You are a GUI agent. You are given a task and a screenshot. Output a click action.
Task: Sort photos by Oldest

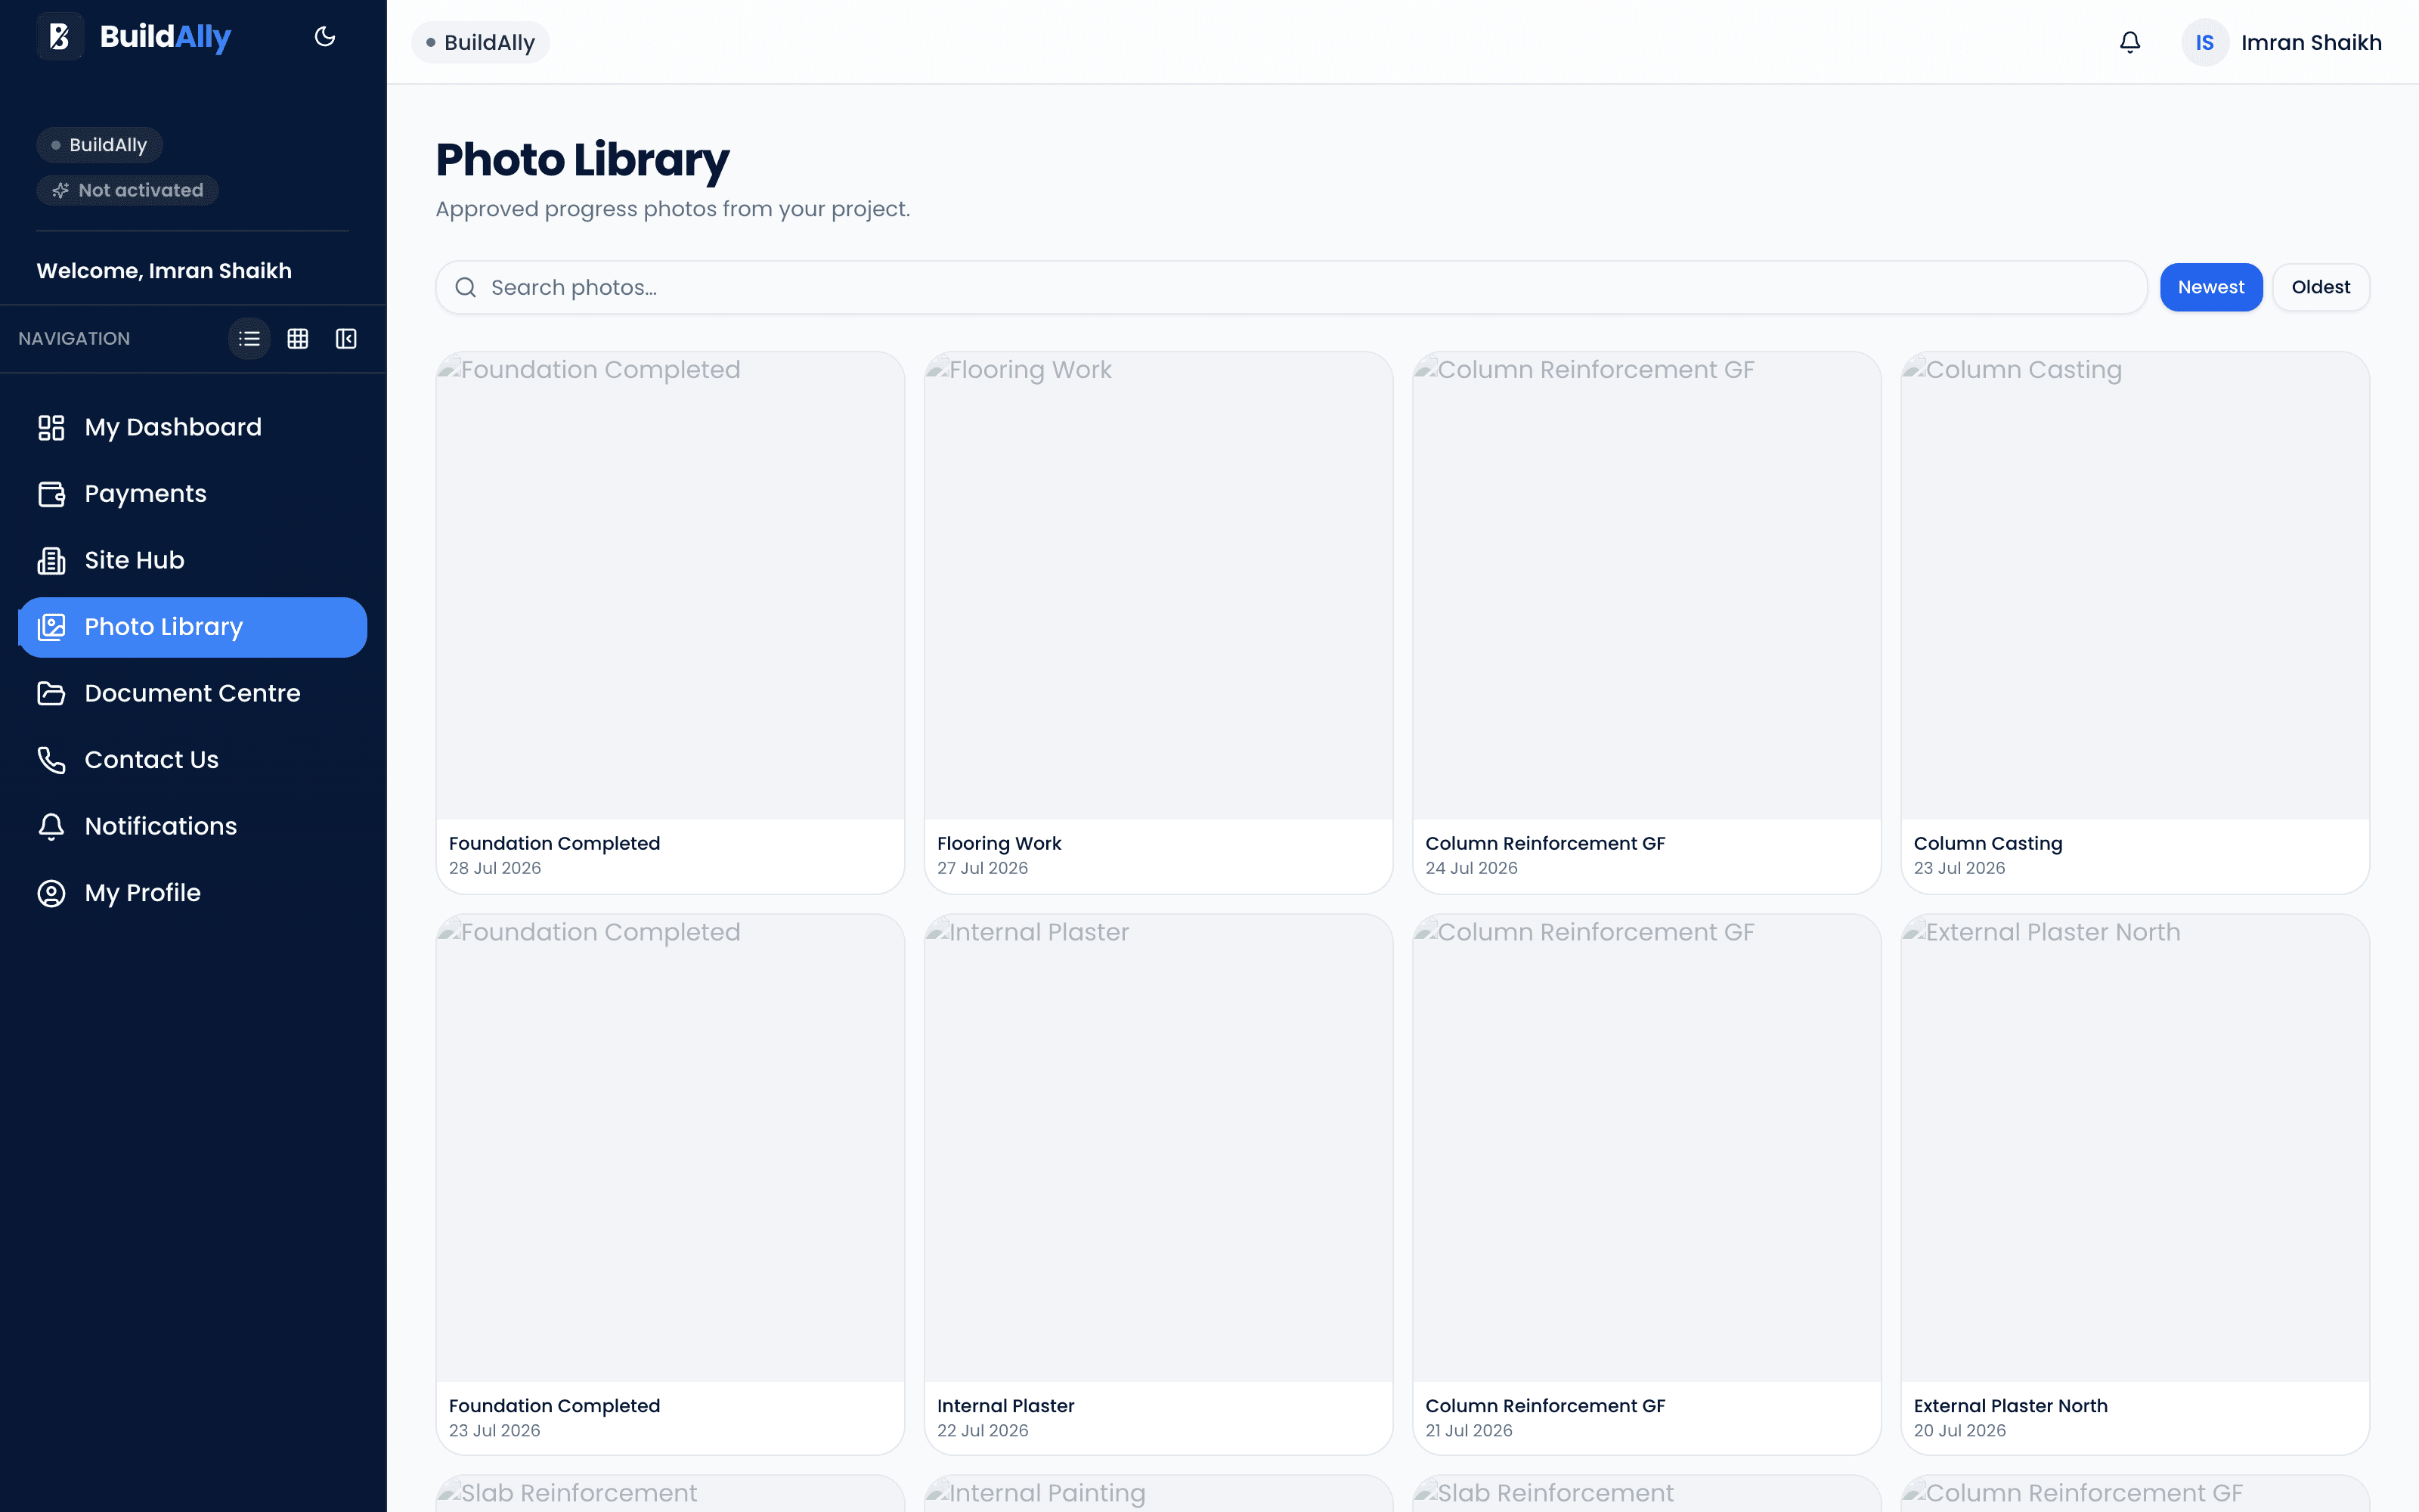click(2320, 287)
